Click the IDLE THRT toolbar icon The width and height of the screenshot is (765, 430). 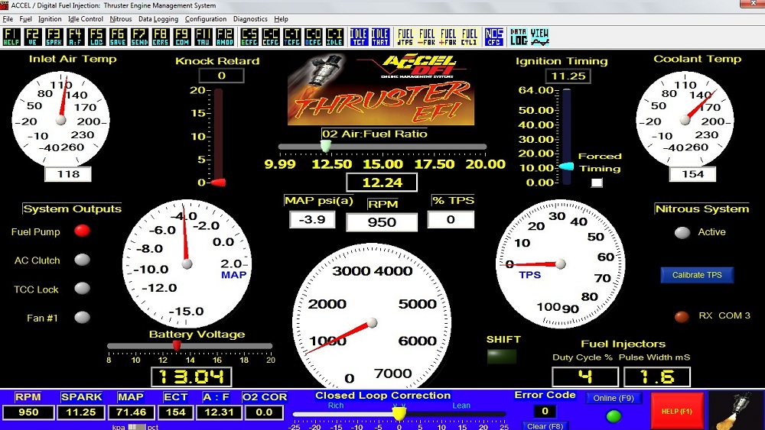pyautogui.click(x=380, y=37)
